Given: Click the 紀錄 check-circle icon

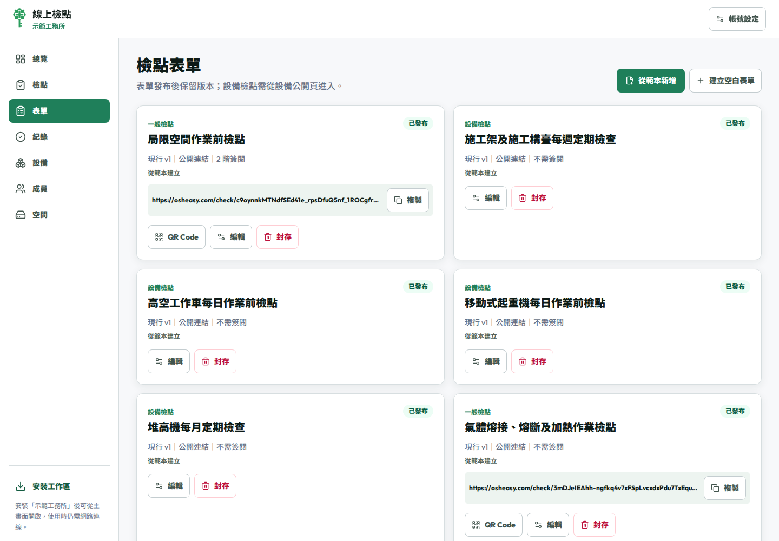Looking at the screenshot, I should click(x=21, y=137).
